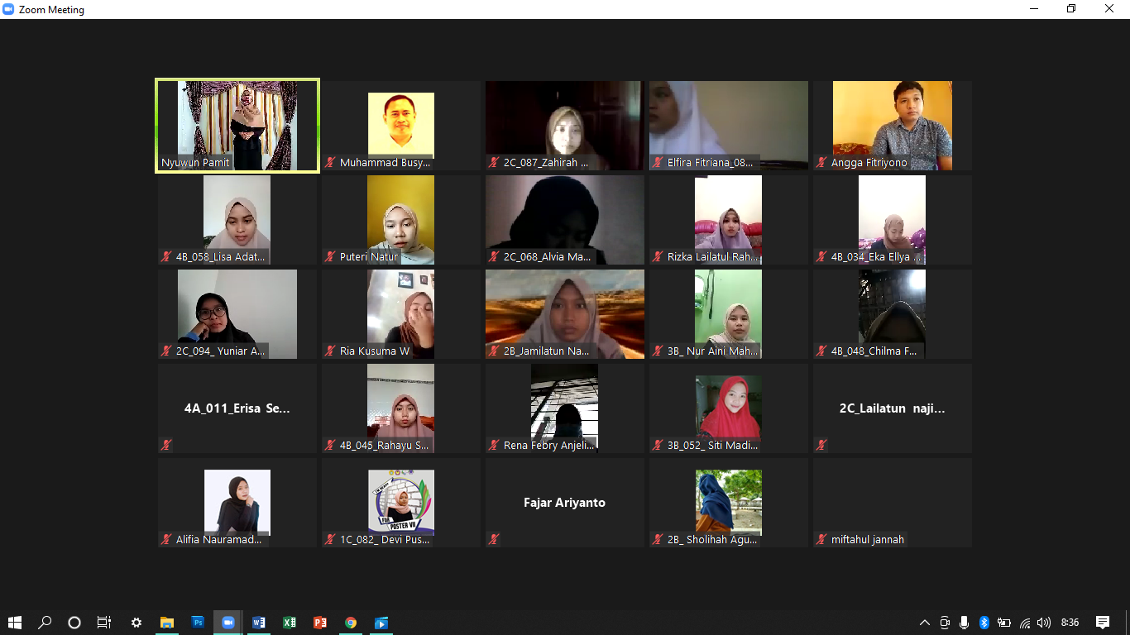Click the 'Nyuwun Pamit' name label

195,163
